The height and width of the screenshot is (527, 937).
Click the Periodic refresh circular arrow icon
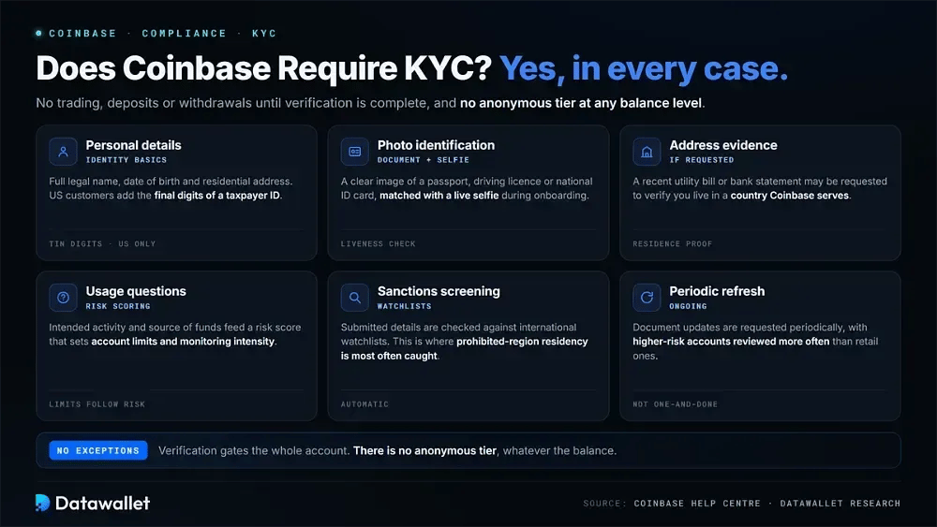pyautogui.click(x=647, y=298)
